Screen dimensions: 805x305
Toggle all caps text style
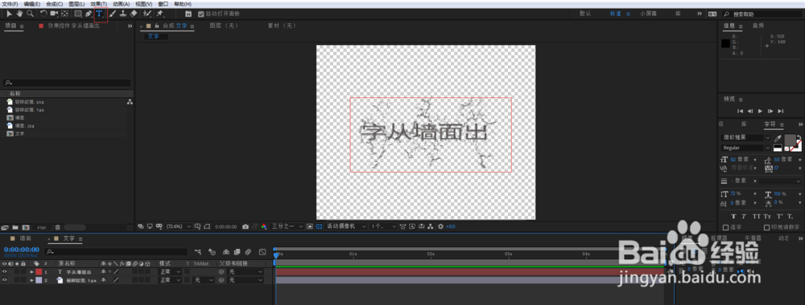[x=756, y=217]
